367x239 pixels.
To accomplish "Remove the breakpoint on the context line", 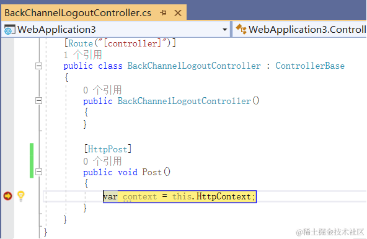I will (7, 196).
